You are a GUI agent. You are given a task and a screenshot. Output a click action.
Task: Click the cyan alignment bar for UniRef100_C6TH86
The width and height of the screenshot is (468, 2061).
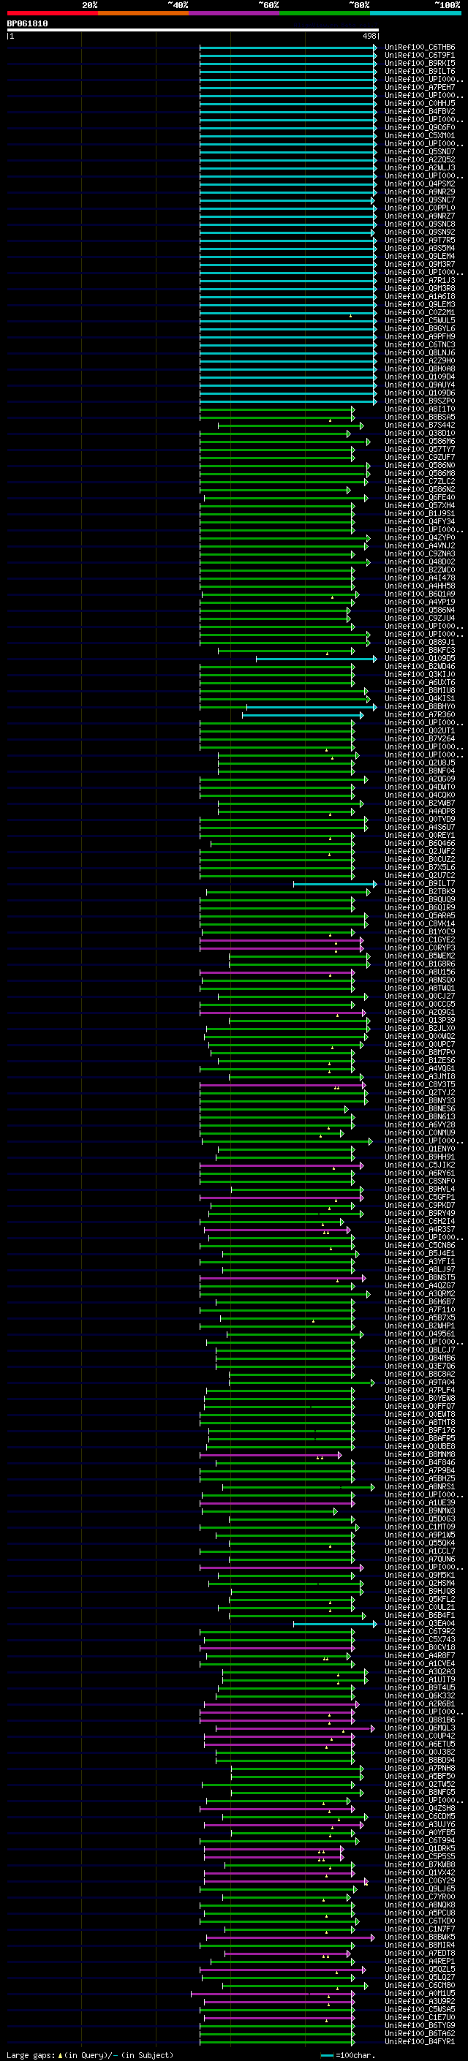[x=288, y=48]
